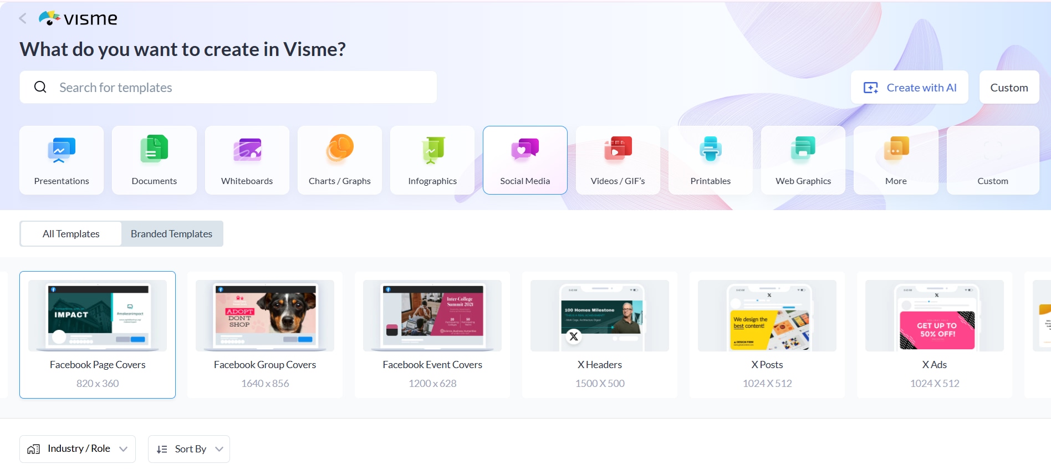Click the Custom button near Create with AI
Viewport: 1051px width, 474px height.
click(x=1009, y=87)
